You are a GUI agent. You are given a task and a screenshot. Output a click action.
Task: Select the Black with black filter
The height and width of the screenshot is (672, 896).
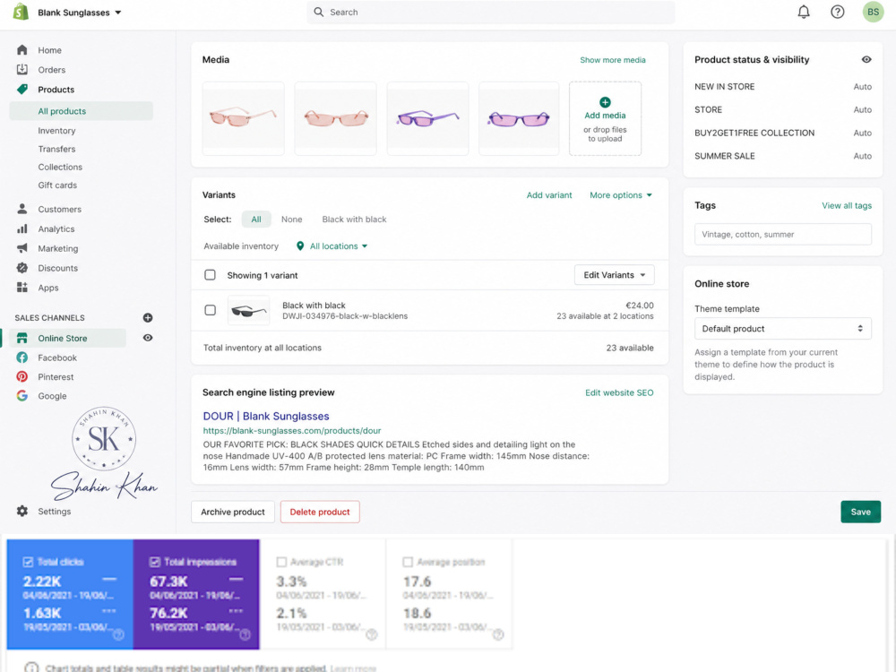(x=354, y=220)
